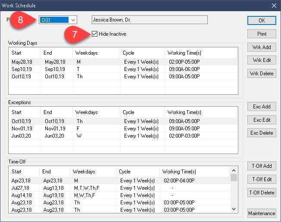This screenshot has width=281, height=222.
Task: Select the Sep10,19 Tuesday working day row
Action: coord(124,69)
